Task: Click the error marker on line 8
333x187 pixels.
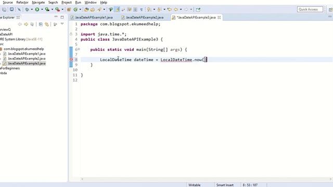Action: (x=71, y=60)
